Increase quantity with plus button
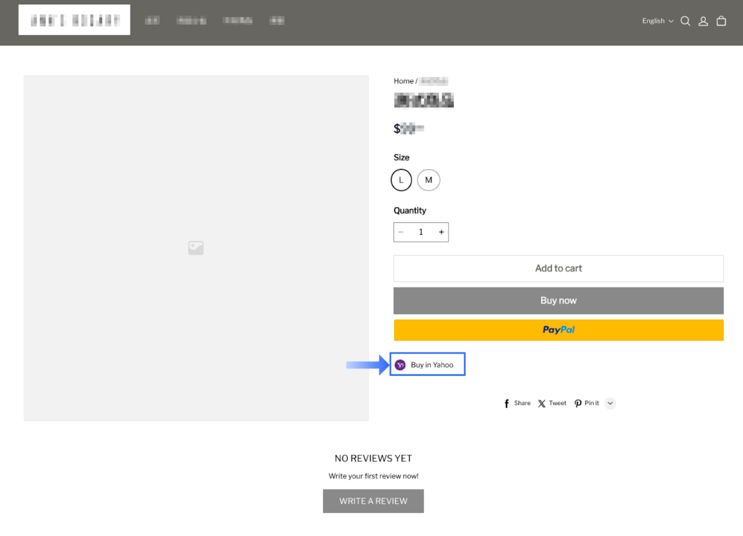 click(x=441, y=232)
